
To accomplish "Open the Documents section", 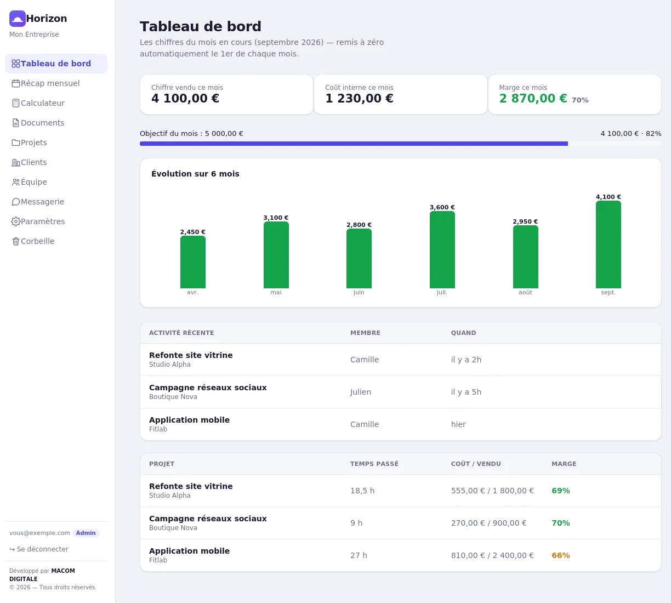I will click(56, 123).
